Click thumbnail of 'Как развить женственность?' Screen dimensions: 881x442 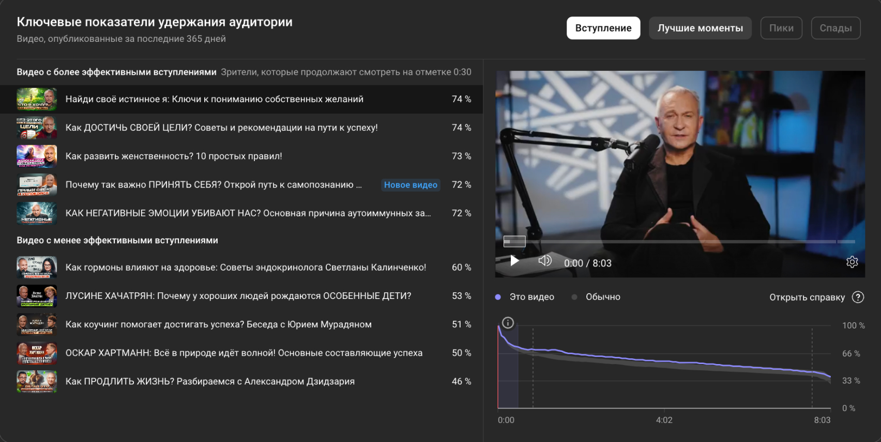click(x=37, y=156)
